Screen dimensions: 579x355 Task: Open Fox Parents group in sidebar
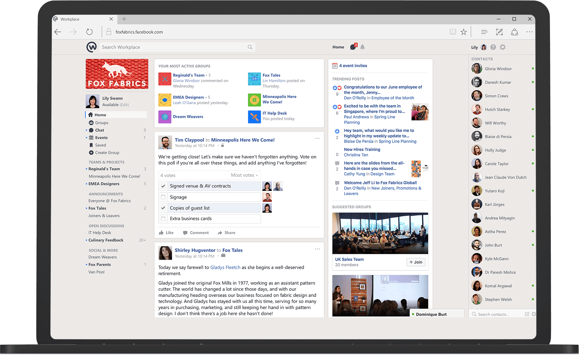click(x=99, y=264)
